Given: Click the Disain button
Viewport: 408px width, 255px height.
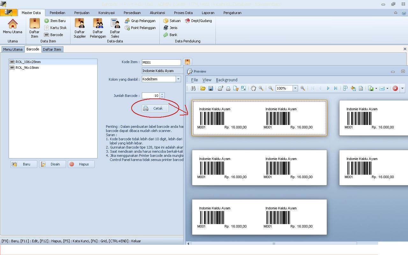Looking at the screenshot, I should [x=53, y=164].
